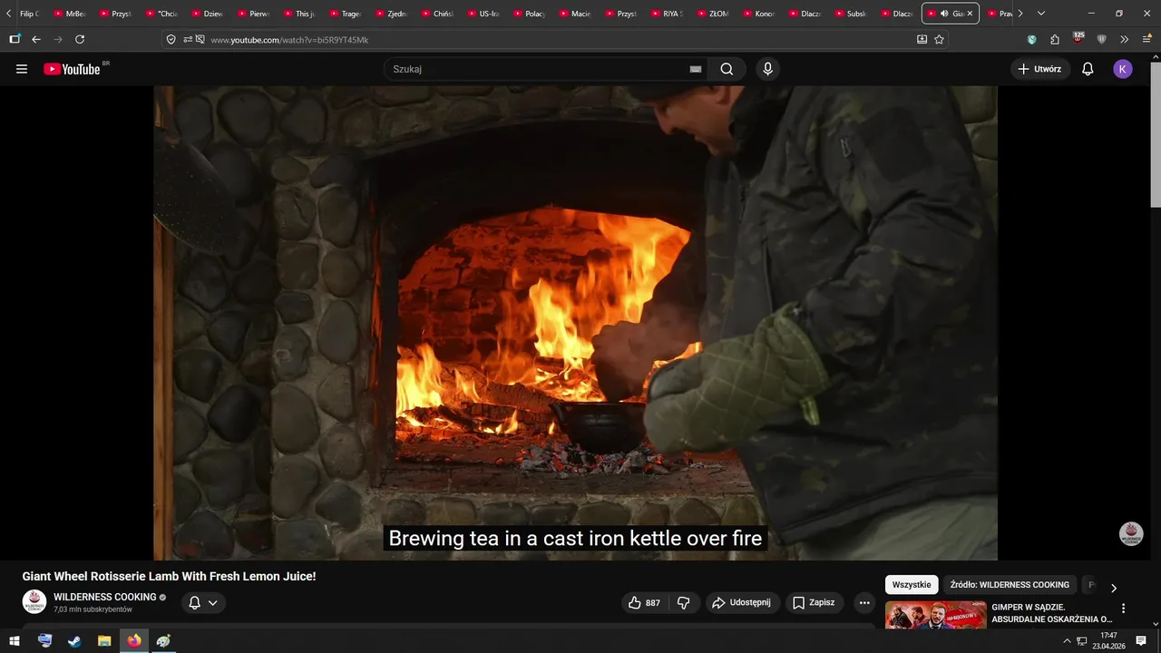Click the video player to pause
The image size is (1161, 653).
(575, 323)
